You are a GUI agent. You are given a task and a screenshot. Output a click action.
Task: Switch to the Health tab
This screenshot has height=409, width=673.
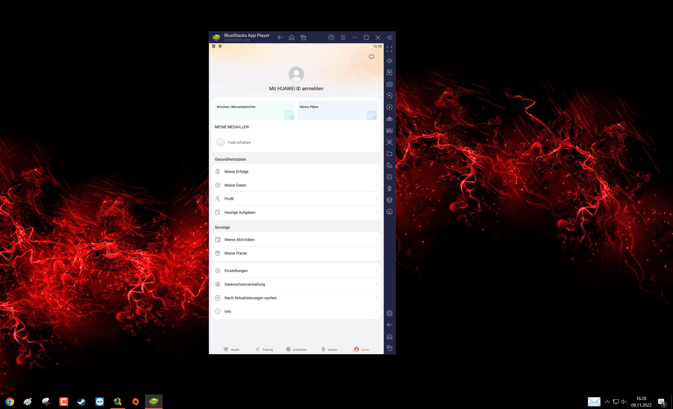pos(231,349)
